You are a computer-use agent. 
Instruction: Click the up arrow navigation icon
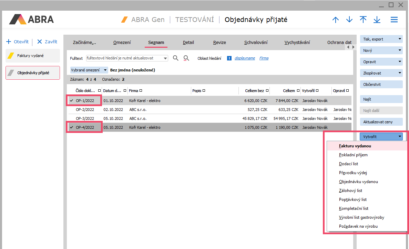point(335,20)
